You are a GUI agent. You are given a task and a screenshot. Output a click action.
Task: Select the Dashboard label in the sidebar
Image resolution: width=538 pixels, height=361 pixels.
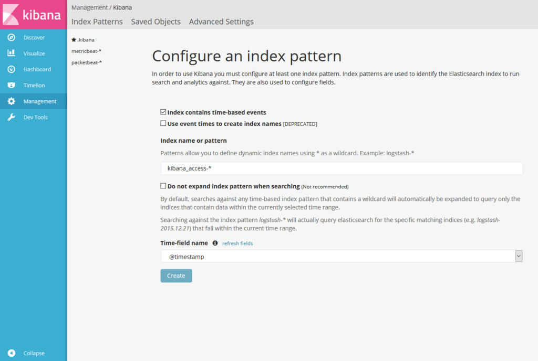point(37,69)
